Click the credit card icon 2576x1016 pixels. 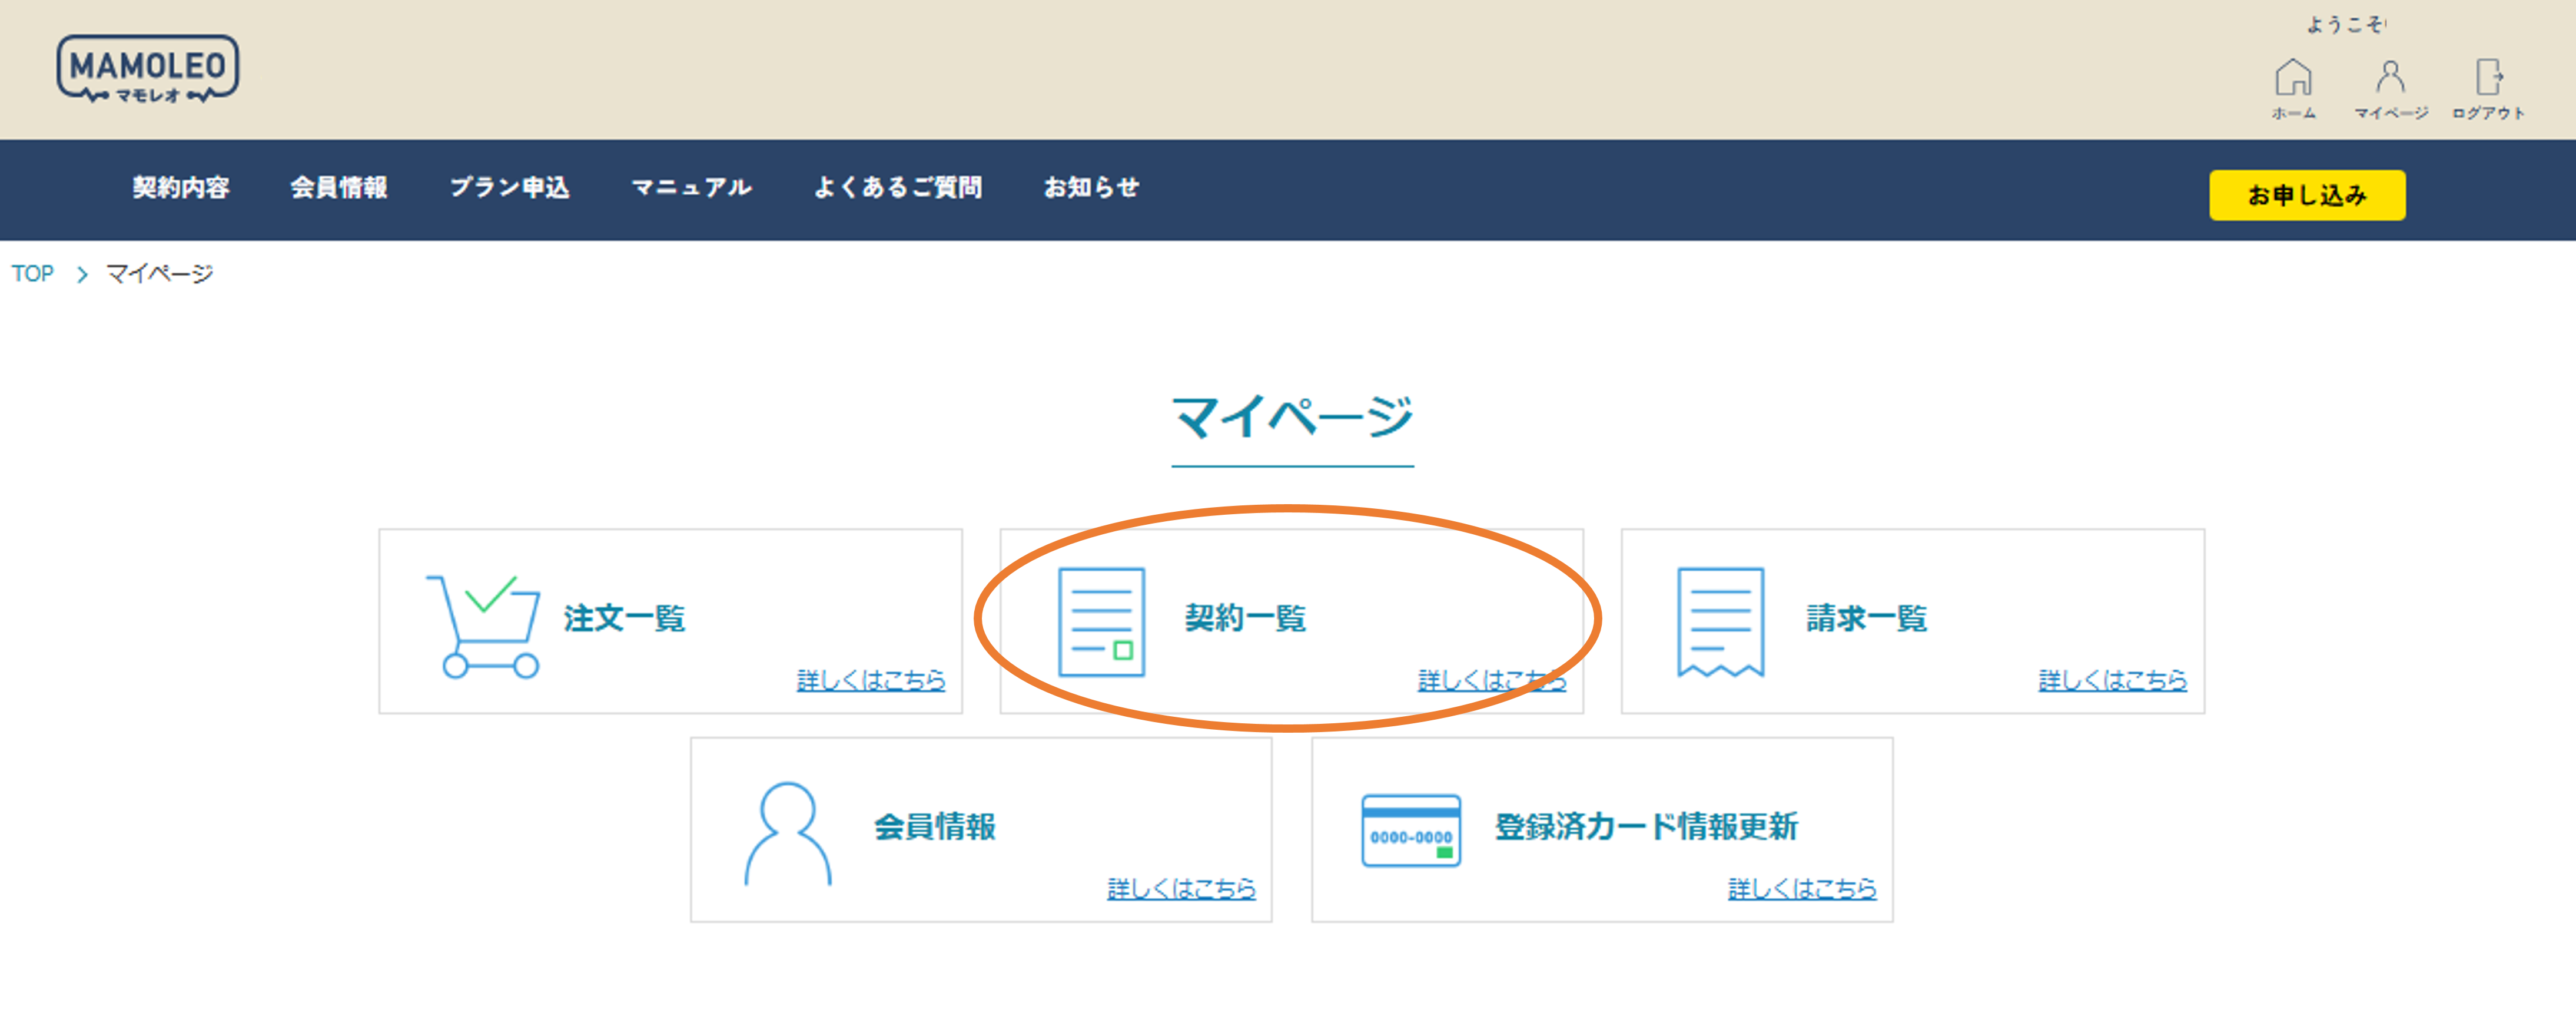[x=1410, y=830]
